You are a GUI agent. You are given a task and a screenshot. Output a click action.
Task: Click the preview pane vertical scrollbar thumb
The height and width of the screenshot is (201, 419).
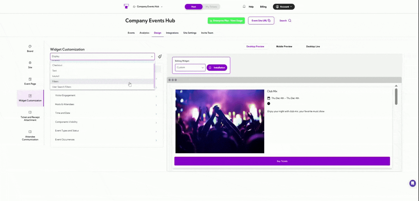click(x=396, y=97)
